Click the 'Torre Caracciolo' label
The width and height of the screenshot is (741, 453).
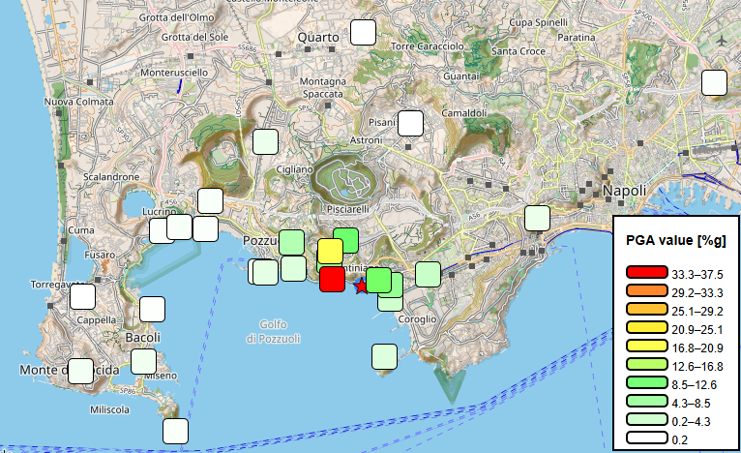click(428, 46)
